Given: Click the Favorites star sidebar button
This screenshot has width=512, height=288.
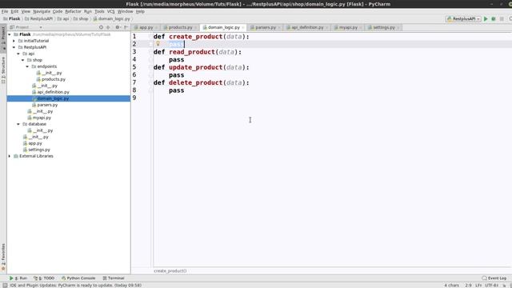Looking at the screenshot, I should click(x=3, y=257).
